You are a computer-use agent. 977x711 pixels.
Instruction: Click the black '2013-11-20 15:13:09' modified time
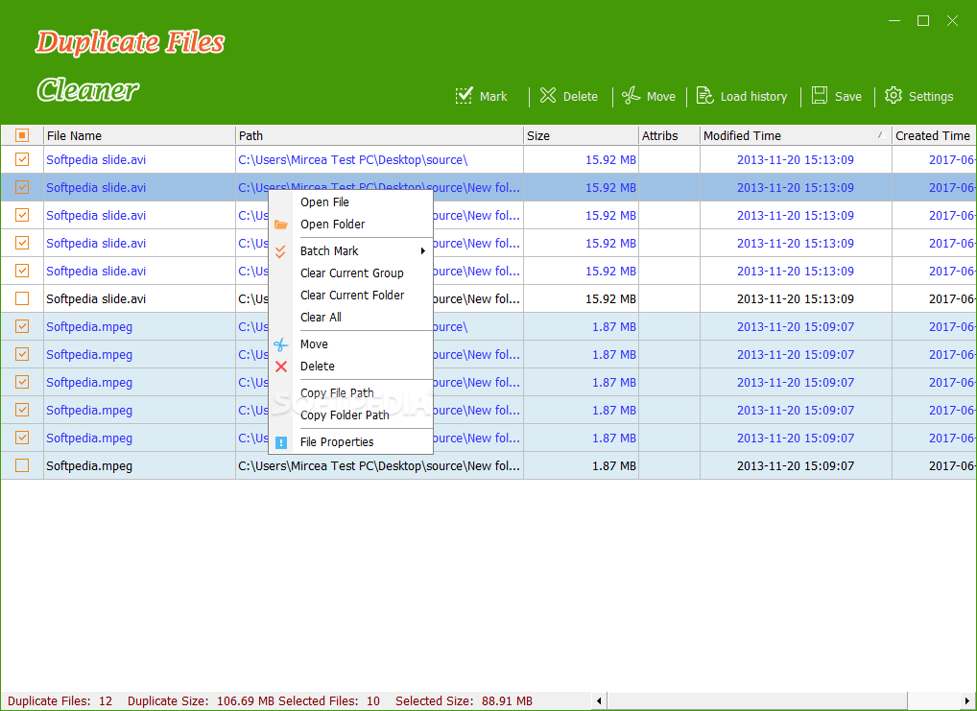tap(795, 299)
